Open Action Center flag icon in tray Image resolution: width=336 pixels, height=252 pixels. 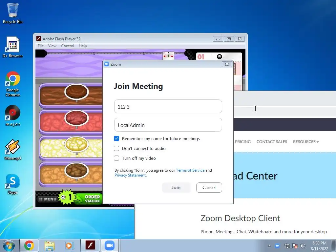[x=295, y=246]
